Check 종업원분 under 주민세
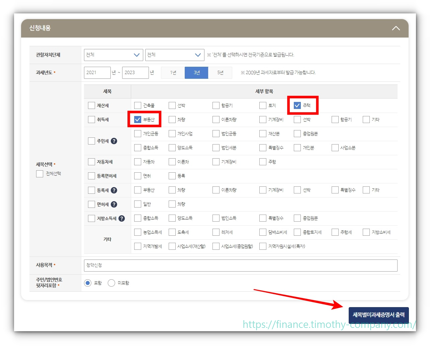This screenshot has width=430, height=346. coord(297,134)
